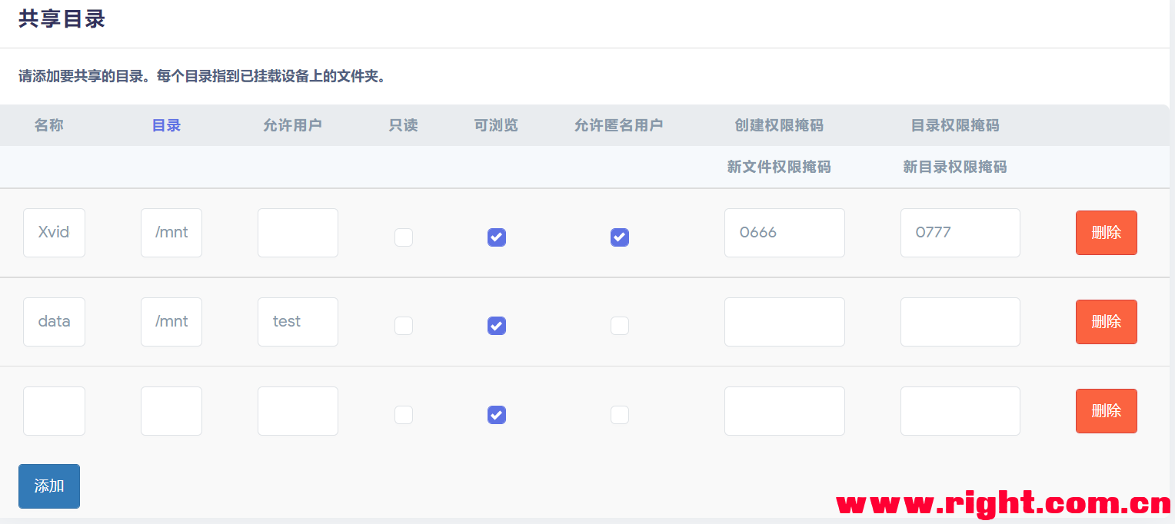Click the data row directory path field
The image size is (1175, 524).
171,322
